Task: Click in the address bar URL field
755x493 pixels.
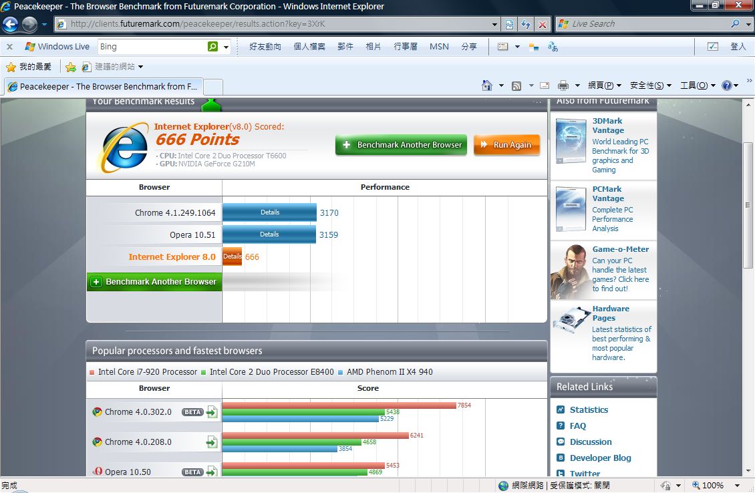Action: coord(277,24)
